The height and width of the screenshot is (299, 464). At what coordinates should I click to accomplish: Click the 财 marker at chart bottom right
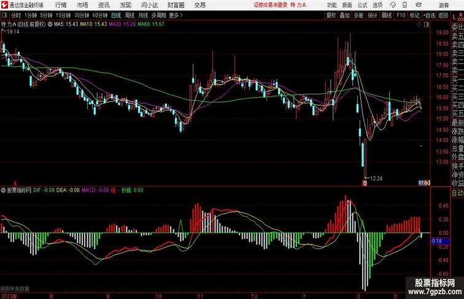coord(421,183)
